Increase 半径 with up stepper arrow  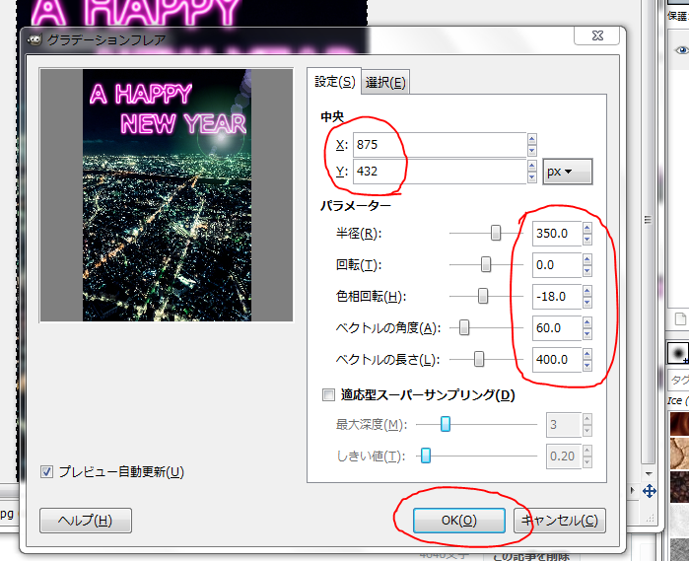click(x=587, y=228)
